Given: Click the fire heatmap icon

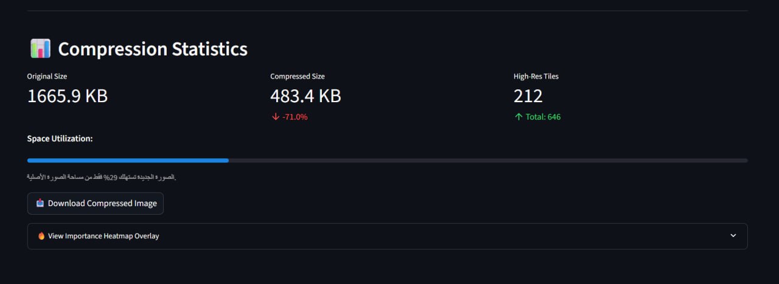Looking at the screenshot, I should point(41,236).
